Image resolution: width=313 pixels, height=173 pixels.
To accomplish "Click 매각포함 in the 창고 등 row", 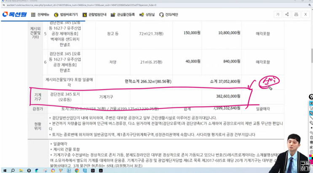I will [x=263, y=34].
